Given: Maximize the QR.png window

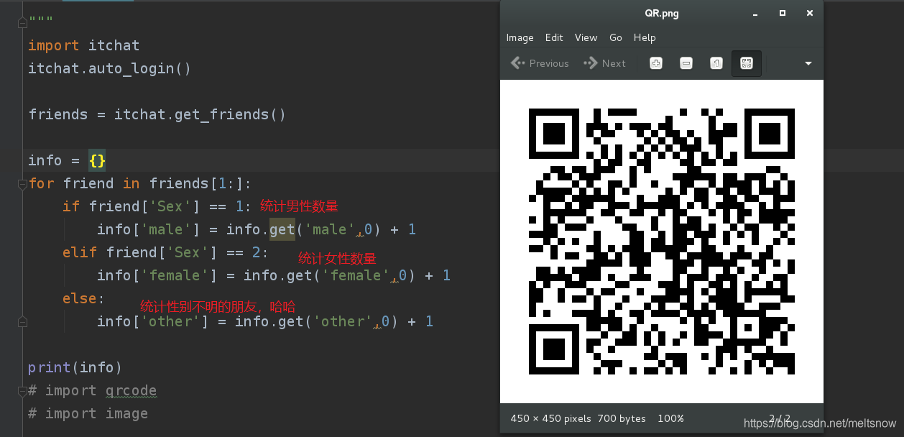Looking at the screenshot, I should (x=783, y=13).
